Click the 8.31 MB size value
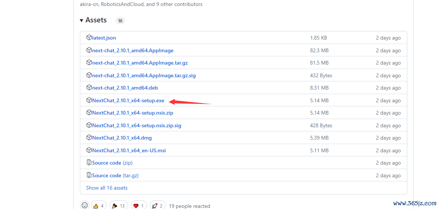The width and height of the screenshot is (439, 209). coord(319,88)
